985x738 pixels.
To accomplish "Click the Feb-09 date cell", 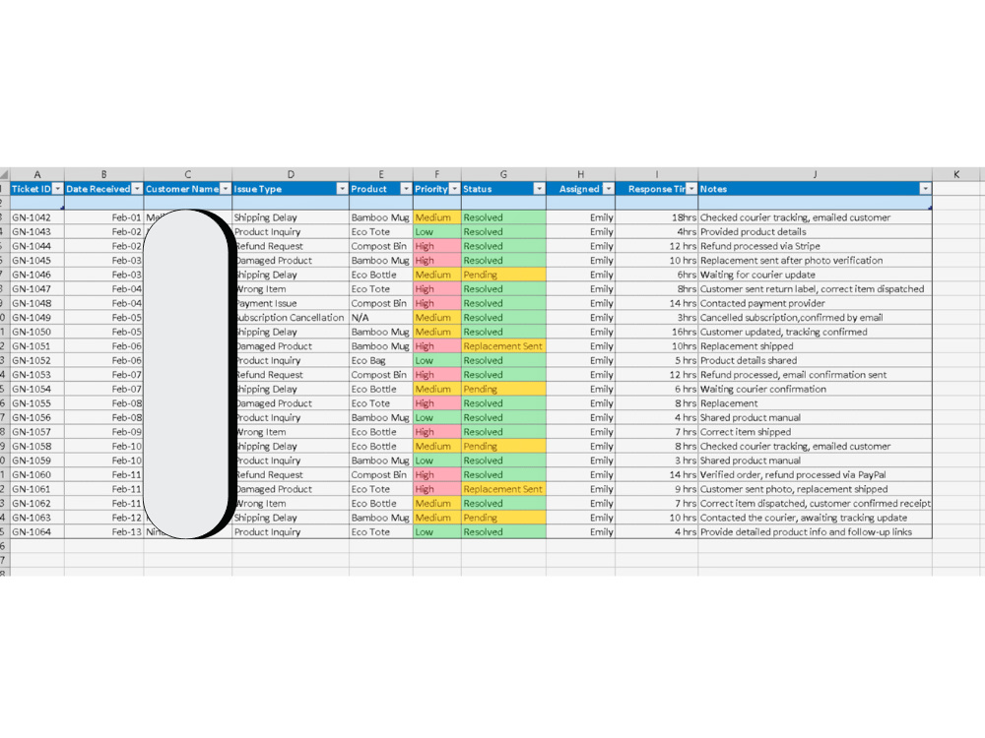I will pyautogui.click(x=103, y=432).
